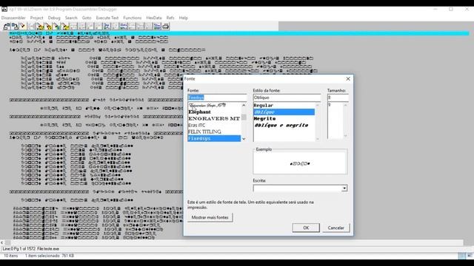Screen dimensions: 474x266
Task: Switch Explorer to details view icon
Action: [461, 256]
